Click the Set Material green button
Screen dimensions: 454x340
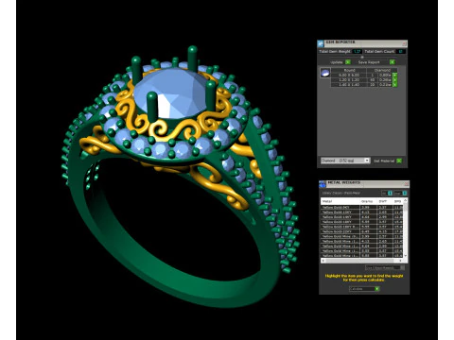(399, 161)
